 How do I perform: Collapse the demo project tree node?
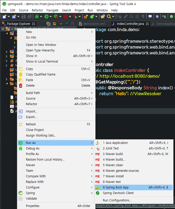[3, 29]
